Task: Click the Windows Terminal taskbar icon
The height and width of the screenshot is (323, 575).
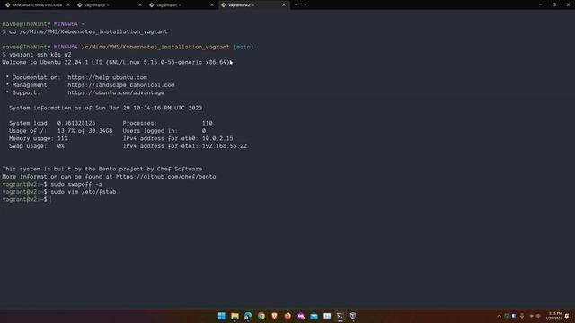Action: [x=340, y=316]
